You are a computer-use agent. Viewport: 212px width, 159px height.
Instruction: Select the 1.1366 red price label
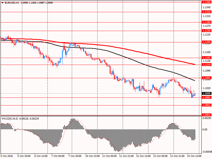206,2
